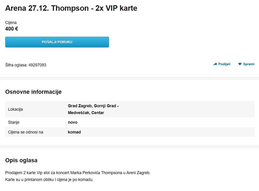Click the Cijena label above the price

tap(10, 22)
